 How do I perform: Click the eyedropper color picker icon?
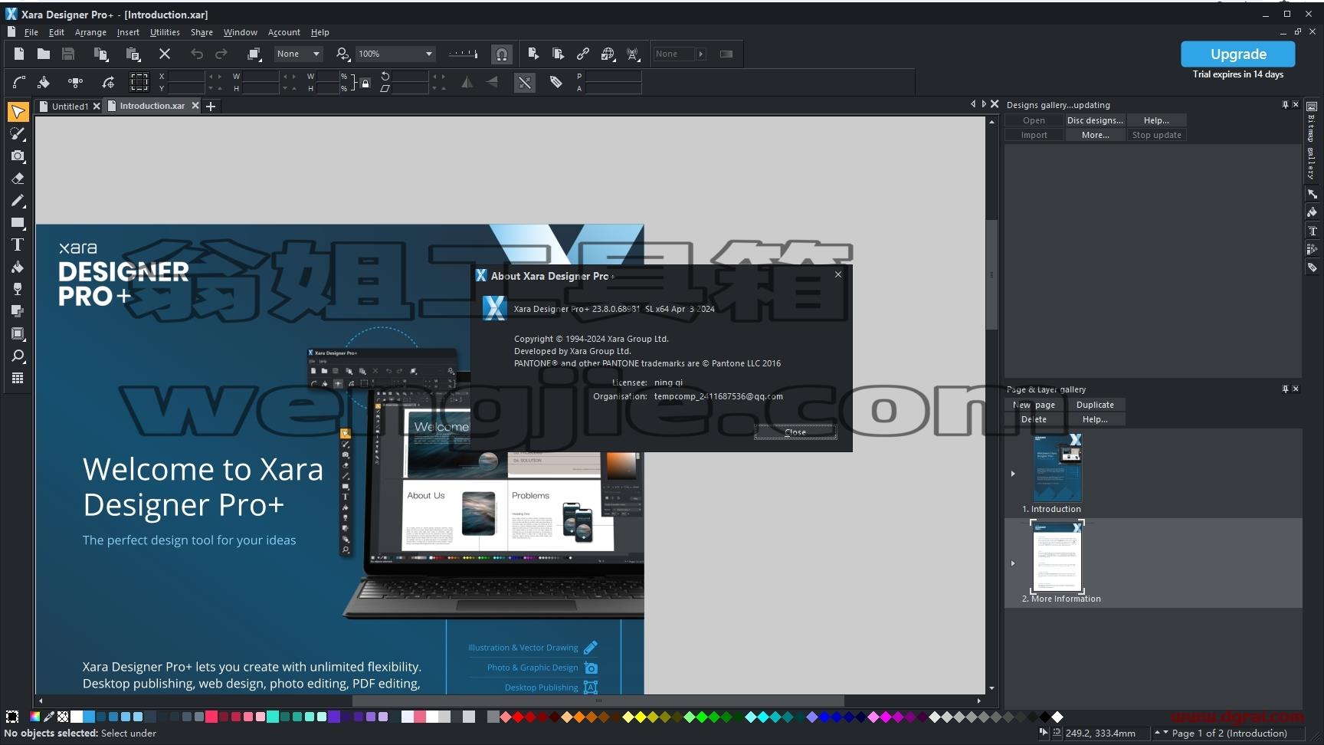click(49, 717)
